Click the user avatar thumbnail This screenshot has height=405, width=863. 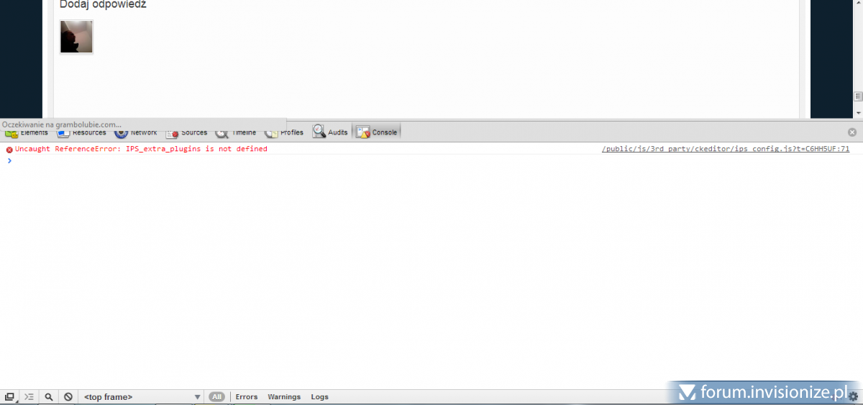click(x=76, y=37)
